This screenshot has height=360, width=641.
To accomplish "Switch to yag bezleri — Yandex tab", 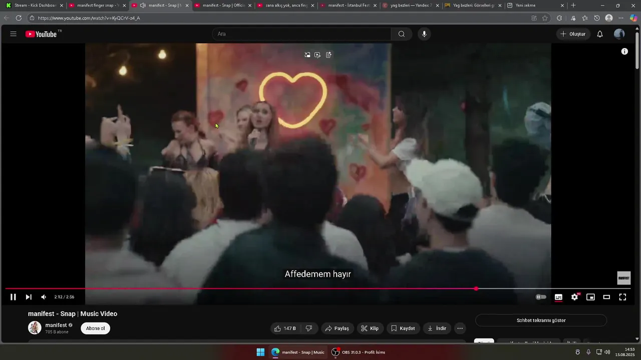I will [x=411, y=5].
